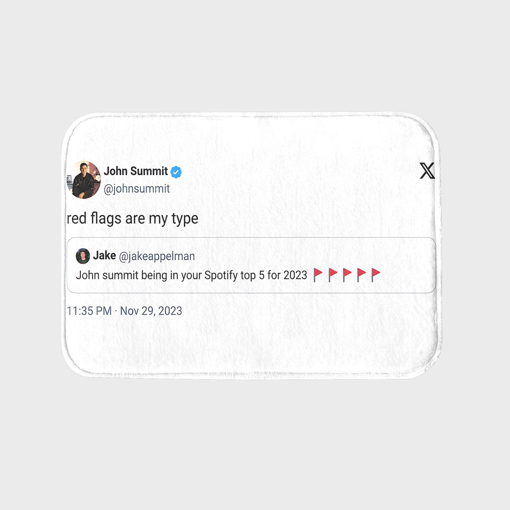Click the 11:35 PM timestamp
Viewport: 510px width, 510px height.
point(89,311)
